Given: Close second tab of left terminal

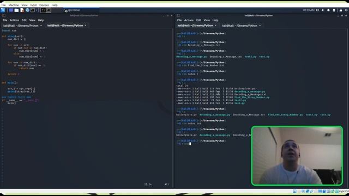Looking at the screenshot, I should click(86, 26).
